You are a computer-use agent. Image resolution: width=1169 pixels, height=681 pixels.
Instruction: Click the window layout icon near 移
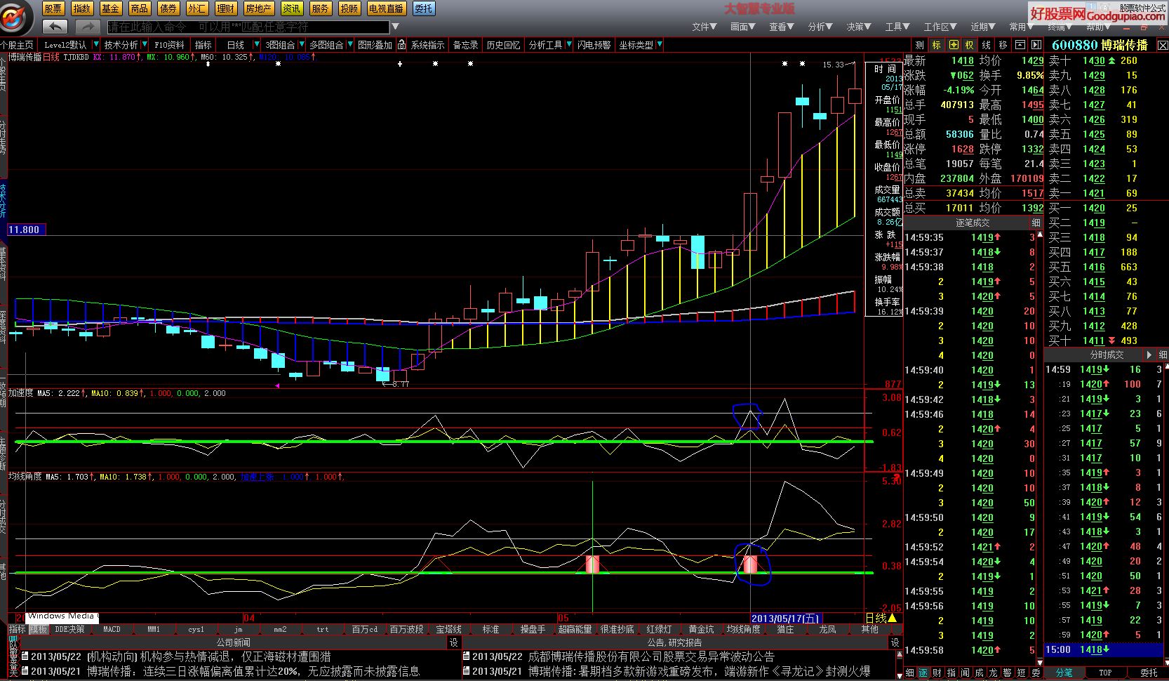[1020, 45]
